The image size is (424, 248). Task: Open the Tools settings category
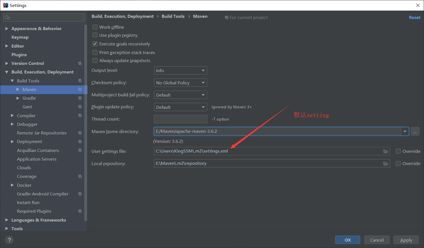pos(17,229)
